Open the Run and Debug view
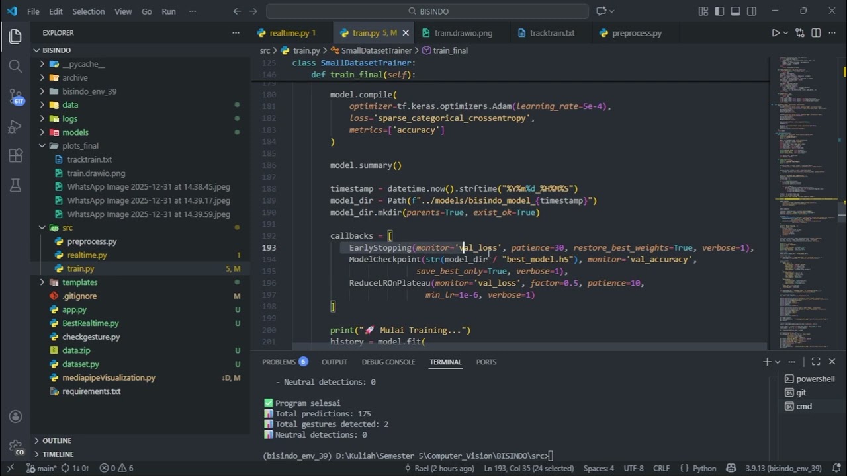Image resolution: width=847 pixels, height=476 pixels. click(15, 126)
